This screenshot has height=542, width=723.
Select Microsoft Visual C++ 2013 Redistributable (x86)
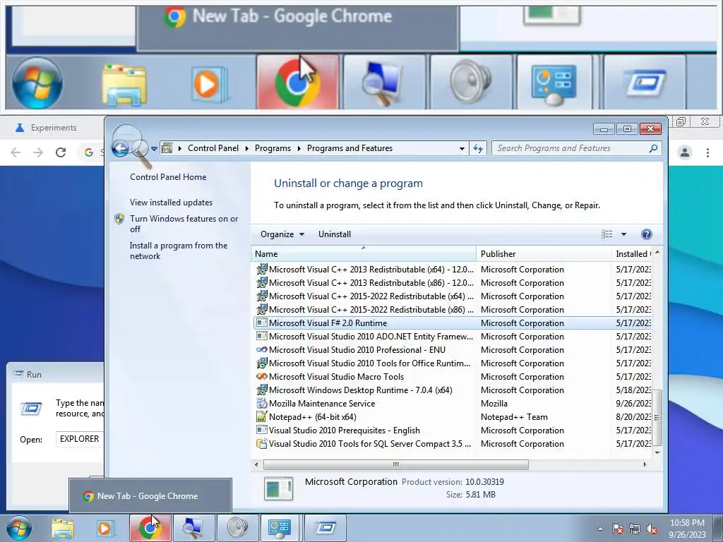[452, 282]
